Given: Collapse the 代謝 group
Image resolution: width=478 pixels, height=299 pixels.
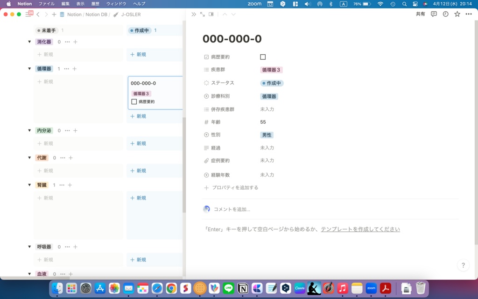Looking at the screenshot, I should pyautogui.click(x=29, y=158).
